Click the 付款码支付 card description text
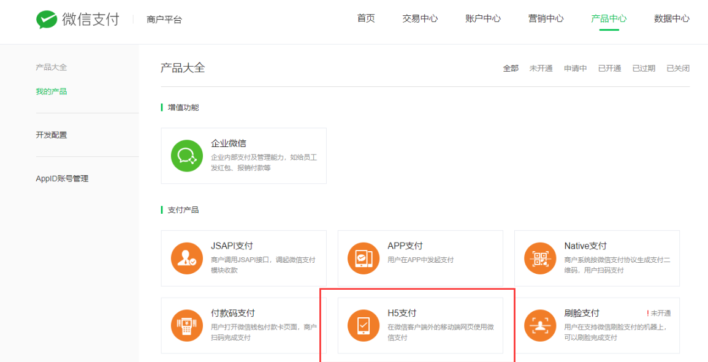 tap(264, 332)
